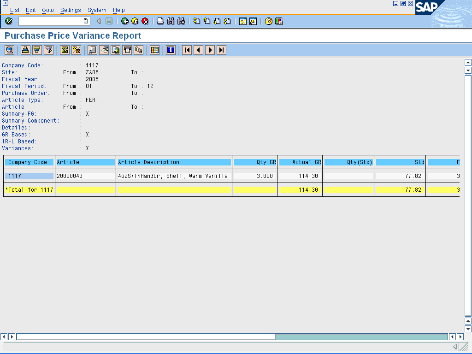Viewport: 472px width, 354px height.
Task: Click the vertical scrollbar track on the right
Action: pos(468,195)
